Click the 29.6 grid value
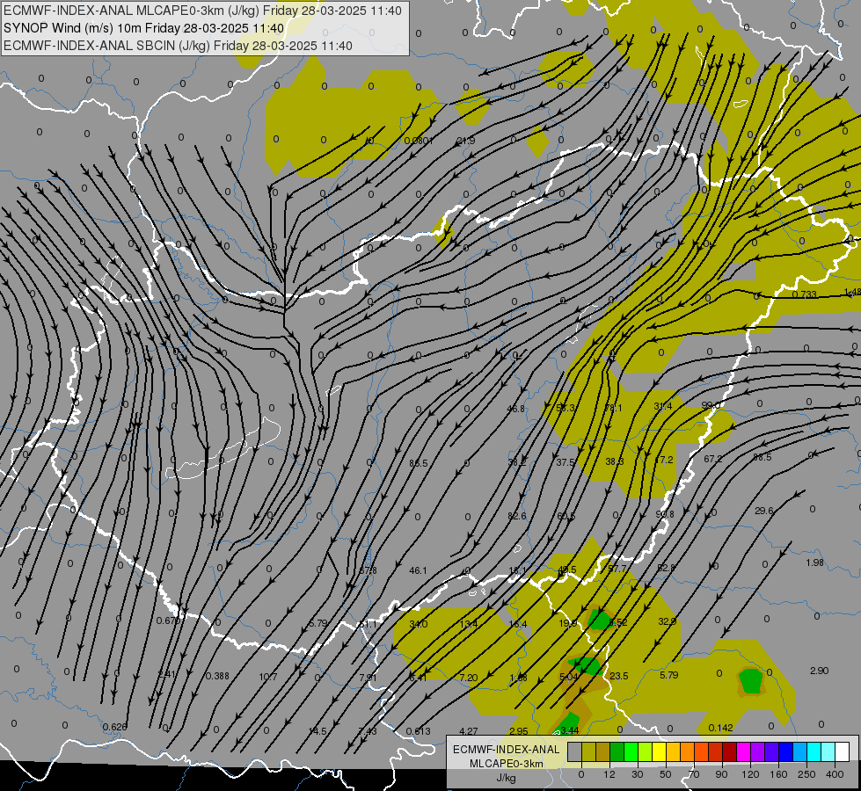 [x=763, y=511]
